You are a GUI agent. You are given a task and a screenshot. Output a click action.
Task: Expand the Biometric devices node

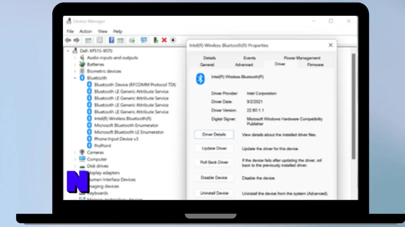75,71
